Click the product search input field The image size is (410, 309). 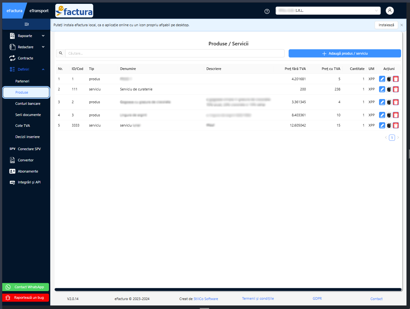click(x=175, y=53)
